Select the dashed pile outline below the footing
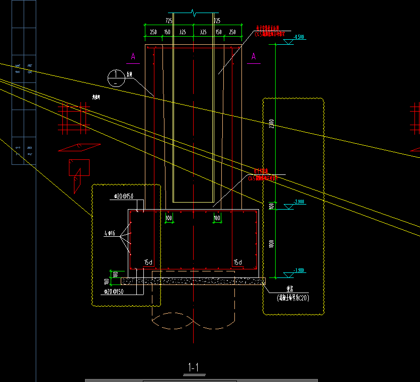Viewport: 420px width, 382px height. pyautogui.click(x=193, y=300)
